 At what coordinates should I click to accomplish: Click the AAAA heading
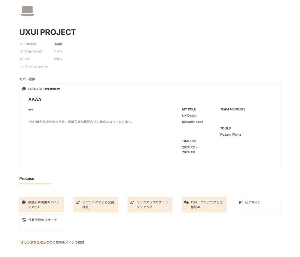click(x=35, y=100)
